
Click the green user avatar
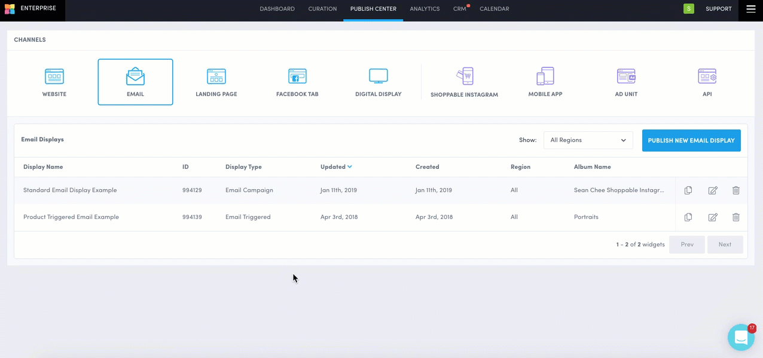689,9
